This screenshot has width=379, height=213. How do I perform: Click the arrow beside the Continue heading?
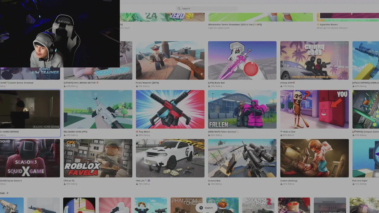(x=7, y=193)
